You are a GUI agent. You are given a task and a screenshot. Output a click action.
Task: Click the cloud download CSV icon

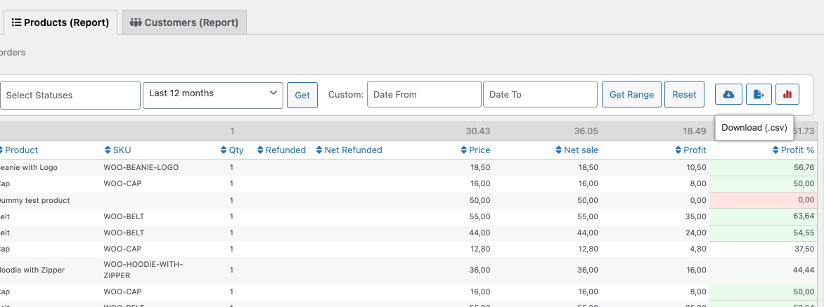click(728, 94)
